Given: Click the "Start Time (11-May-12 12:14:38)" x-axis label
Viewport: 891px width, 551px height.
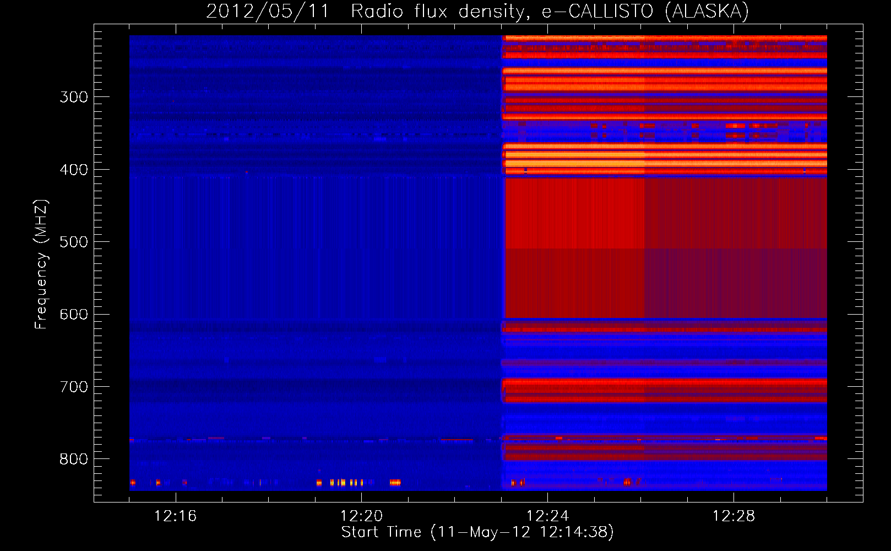Looking at the screenshot, I should pos(477,532).
